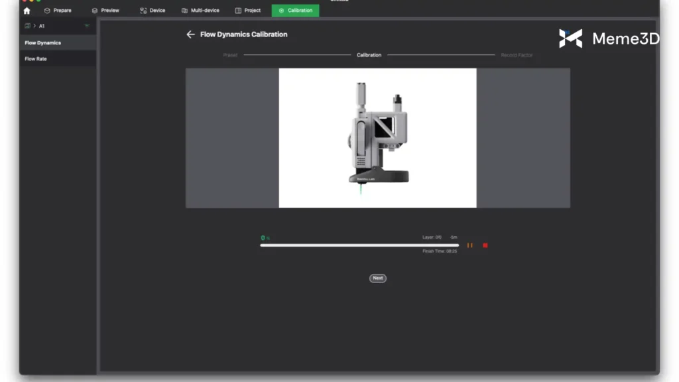Open the Prepare tab
The height and width of the screenshot is (382, 679).
click(58, 11)
